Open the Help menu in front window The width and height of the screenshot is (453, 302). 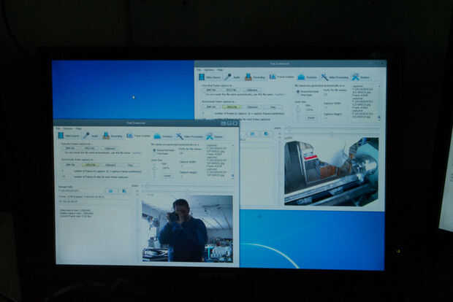coord(79,128)
